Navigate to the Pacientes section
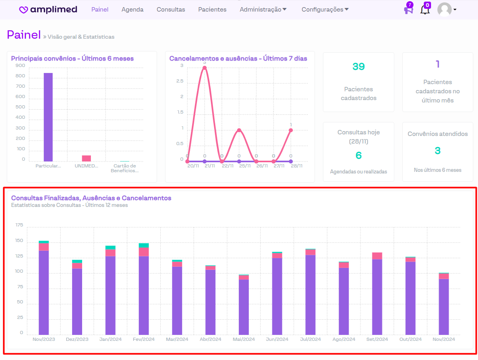The image size is (478, 360). (x=212, y=10)
